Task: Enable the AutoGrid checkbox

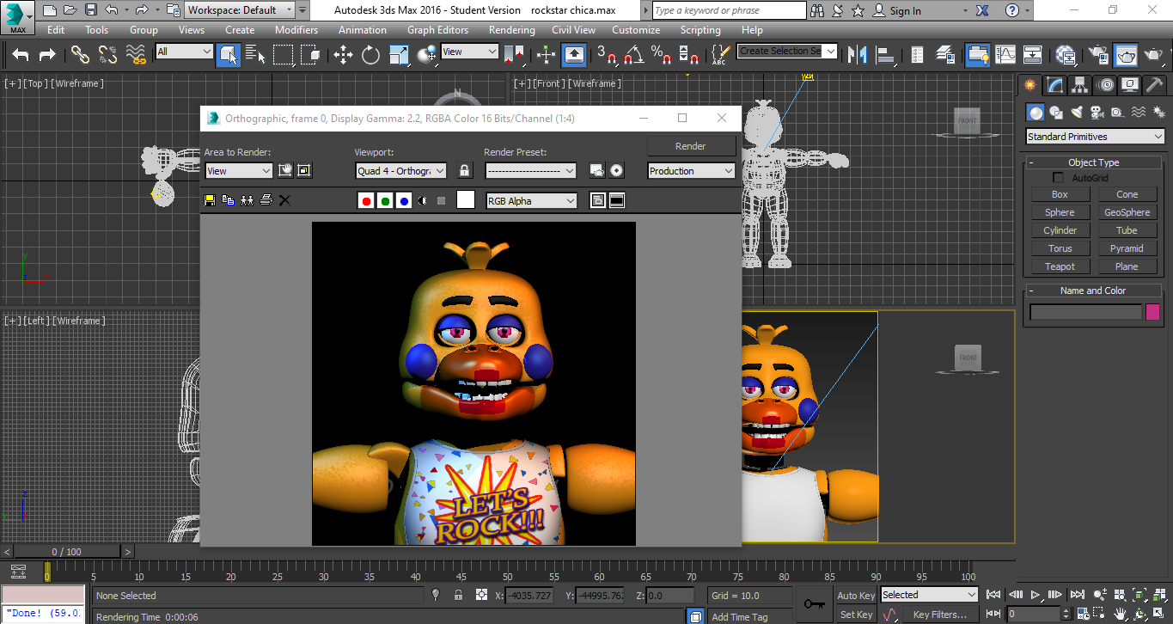Action: click(1057, 177)
